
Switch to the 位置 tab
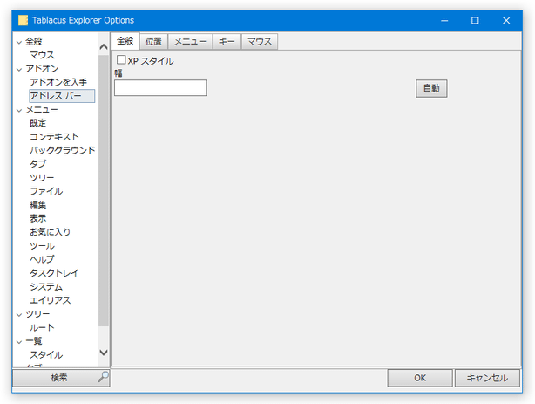pos(153,42)
